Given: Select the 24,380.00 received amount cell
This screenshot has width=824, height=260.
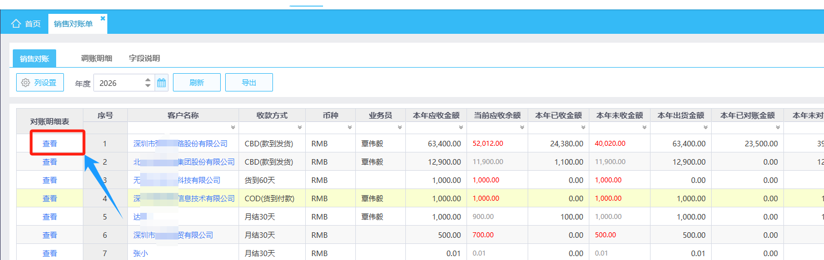Looking at the screenshot, I should [x=558, y=144].
